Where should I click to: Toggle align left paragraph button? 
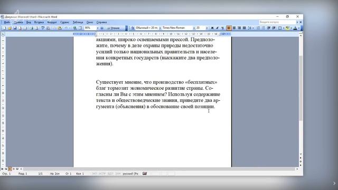[x=229, y=28]
